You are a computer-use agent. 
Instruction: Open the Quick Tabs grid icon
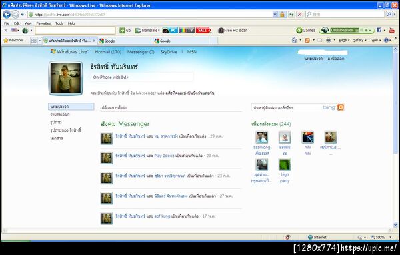[x=34, y=41]
